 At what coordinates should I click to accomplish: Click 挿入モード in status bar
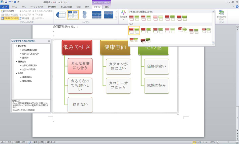tap(51, 142)
